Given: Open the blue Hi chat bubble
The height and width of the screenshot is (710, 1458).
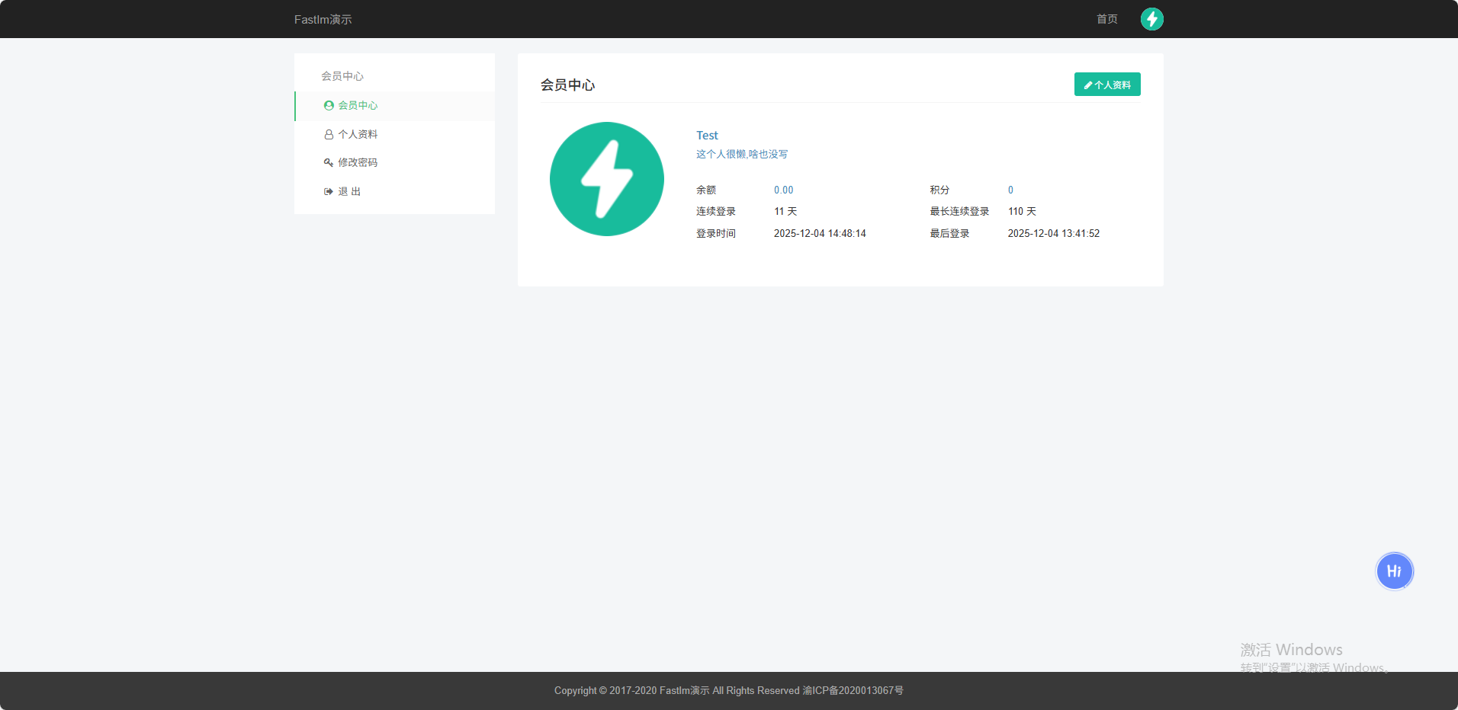Looking at the screenshot, I should [x=1394, y=571].
